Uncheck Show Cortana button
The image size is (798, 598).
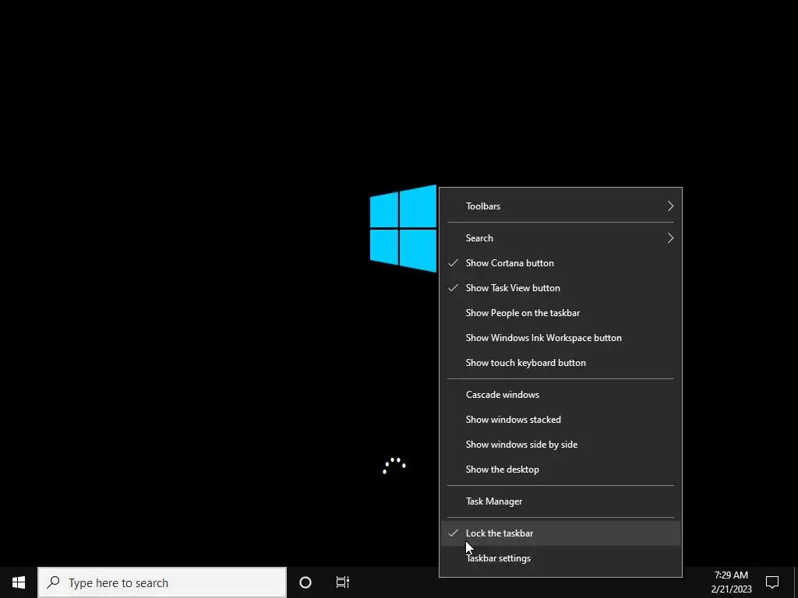pos(561,263)
